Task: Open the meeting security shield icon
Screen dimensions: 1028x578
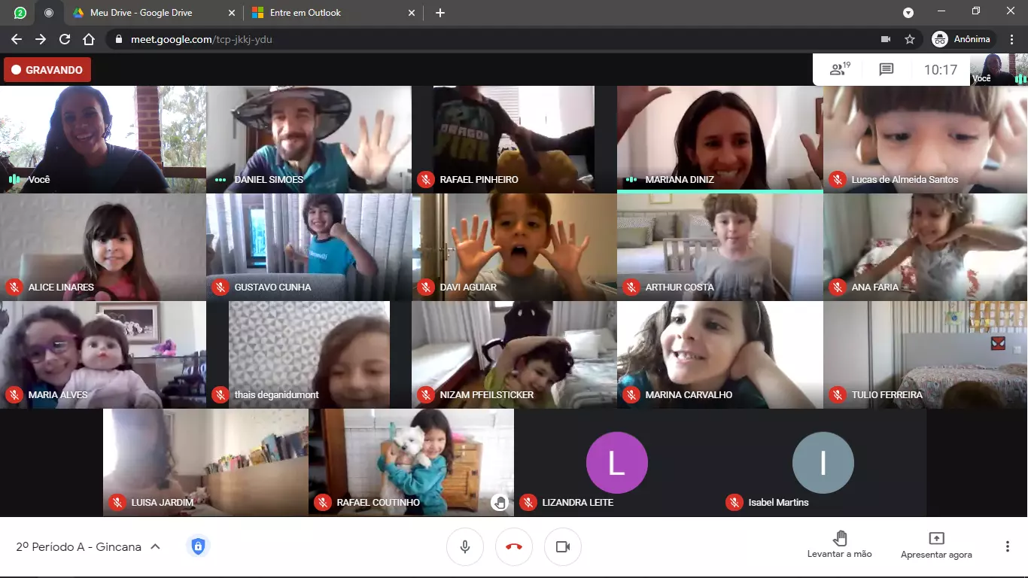Action: point(198,546)
